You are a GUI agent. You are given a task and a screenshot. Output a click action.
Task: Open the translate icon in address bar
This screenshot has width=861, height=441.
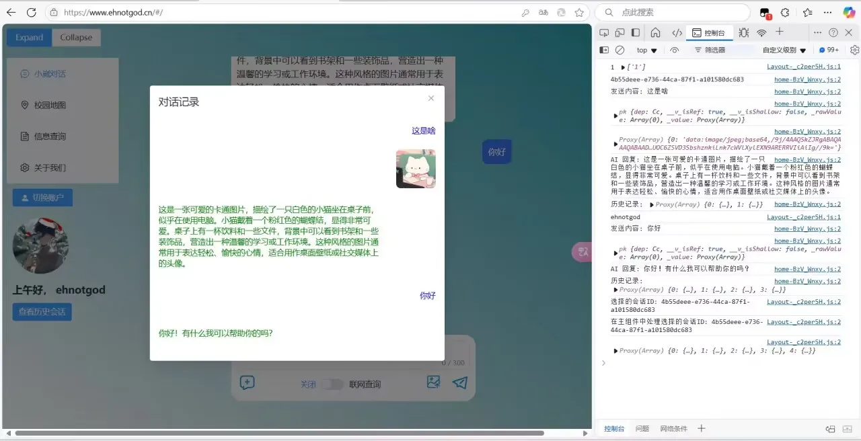pos(544,13)
